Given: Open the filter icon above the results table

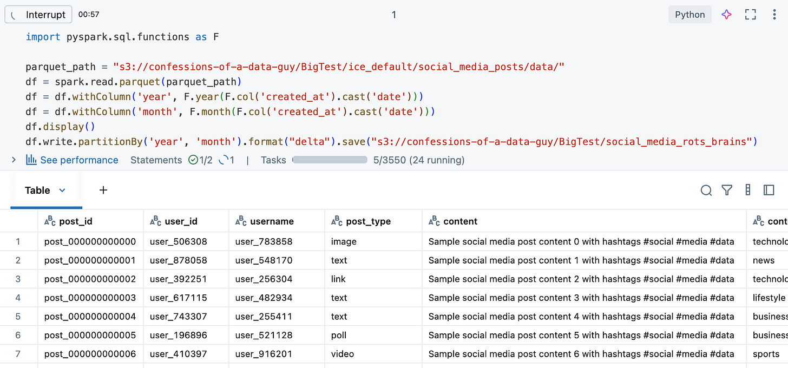Looking at the screenshot, I should click(x=727, y=190).
